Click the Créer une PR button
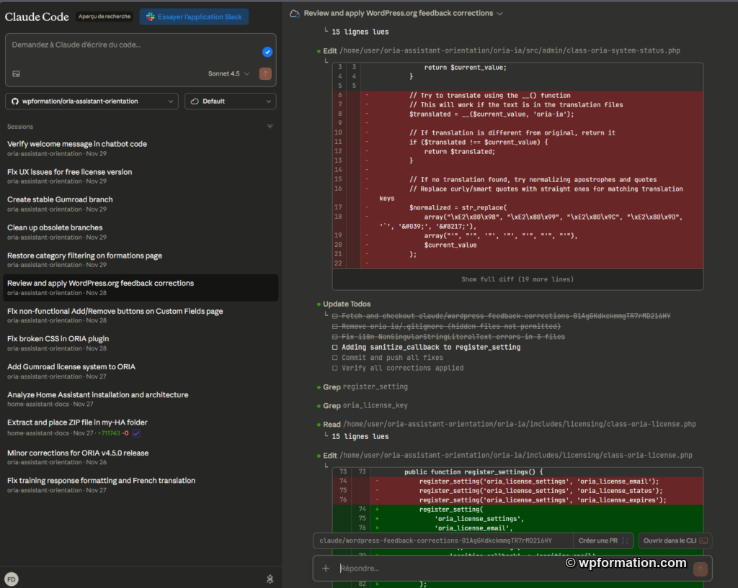738x588 pixels. [x=603, y=541]
